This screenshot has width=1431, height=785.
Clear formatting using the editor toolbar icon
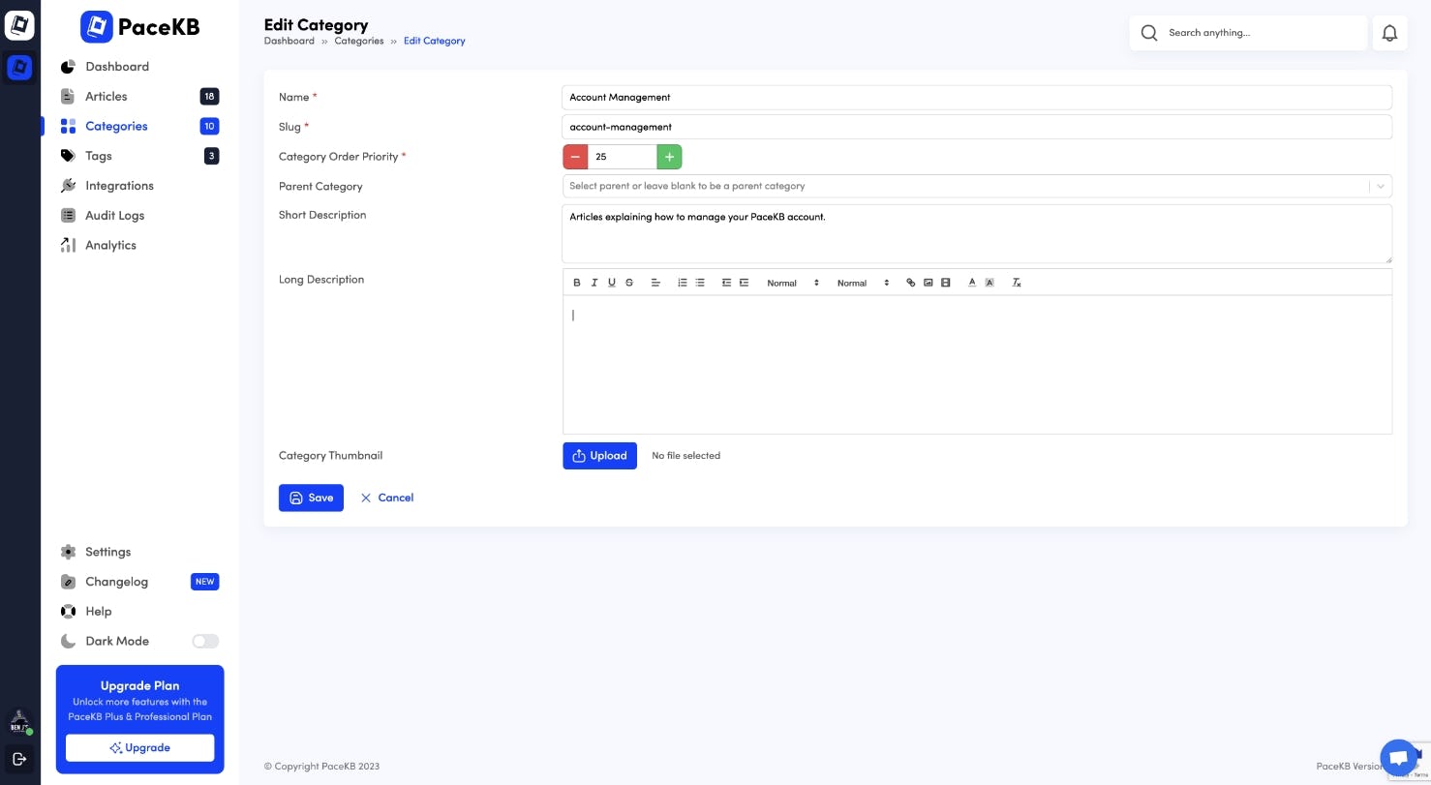click(x=1016, y=282)
